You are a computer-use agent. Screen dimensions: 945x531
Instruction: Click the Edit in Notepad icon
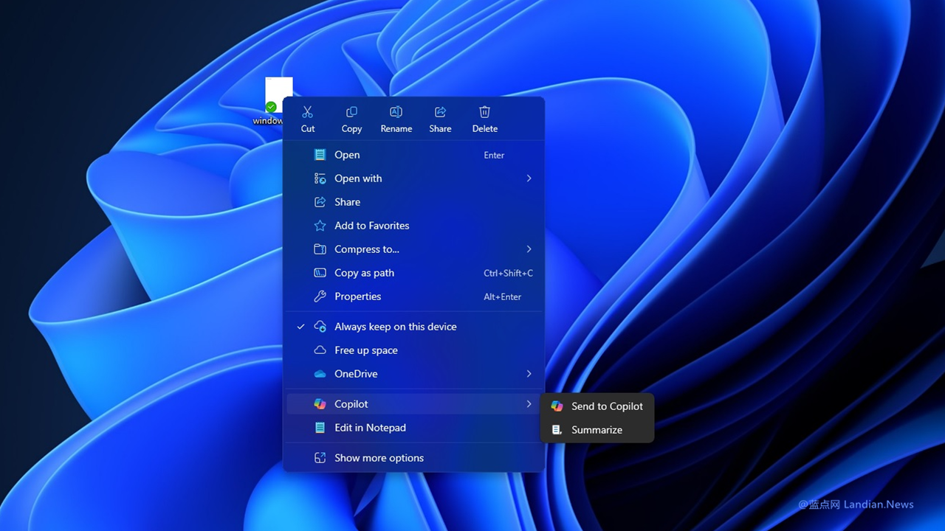[x=320, y=428]
